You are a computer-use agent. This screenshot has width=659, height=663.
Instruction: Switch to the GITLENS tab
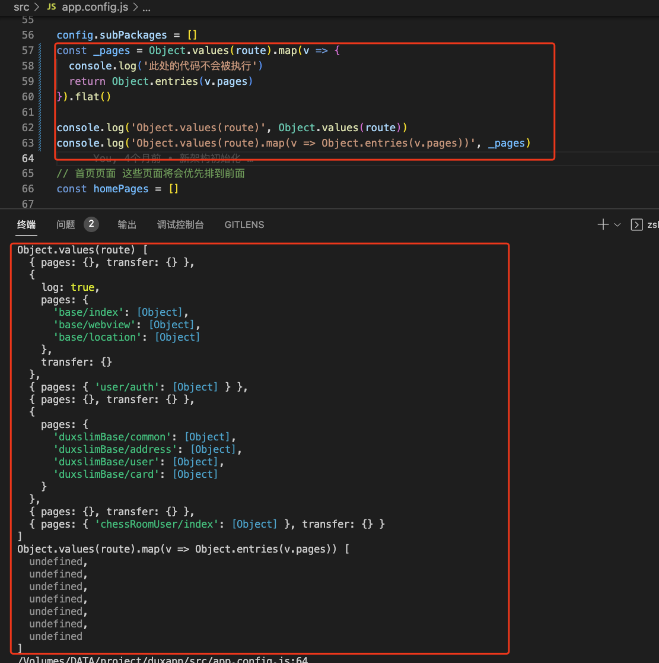tap(244, 224)
